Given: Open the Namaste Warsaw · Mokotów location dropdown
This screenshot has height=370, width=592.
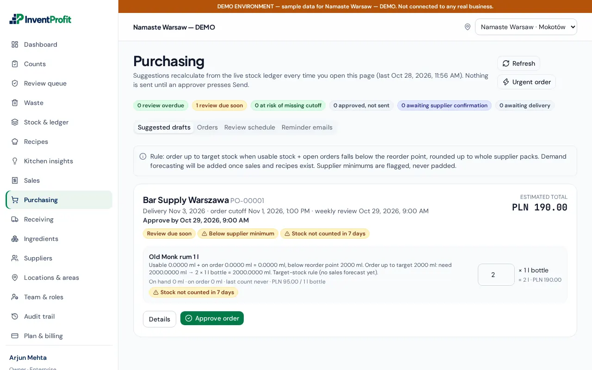Looking at the screenshot, I should (x=526, y=27).
